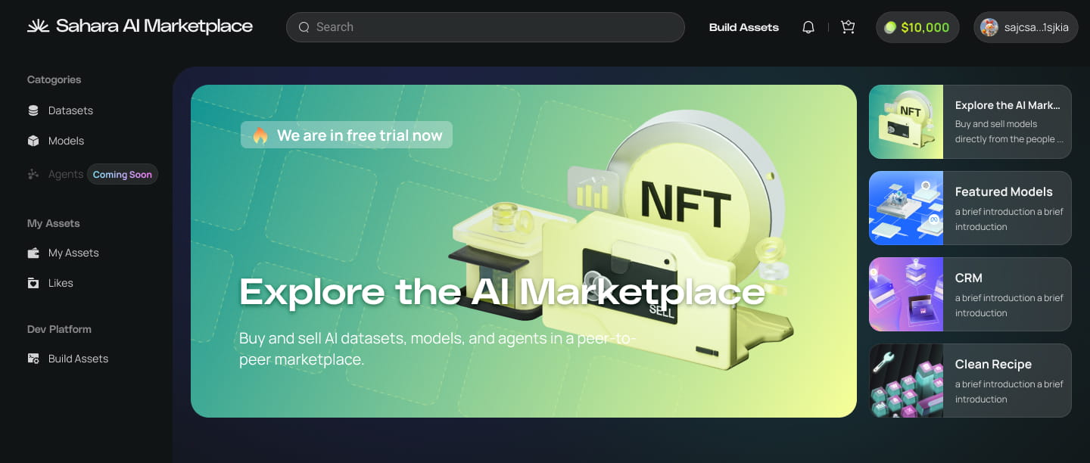
Task: Click the magnifier icon in search bar
Action: (x=304, y=27)
